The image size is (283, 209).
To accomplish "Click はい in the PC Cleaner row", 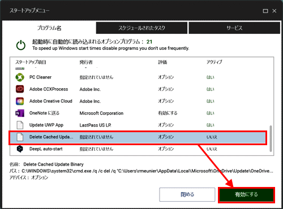I will coord(211,77).
